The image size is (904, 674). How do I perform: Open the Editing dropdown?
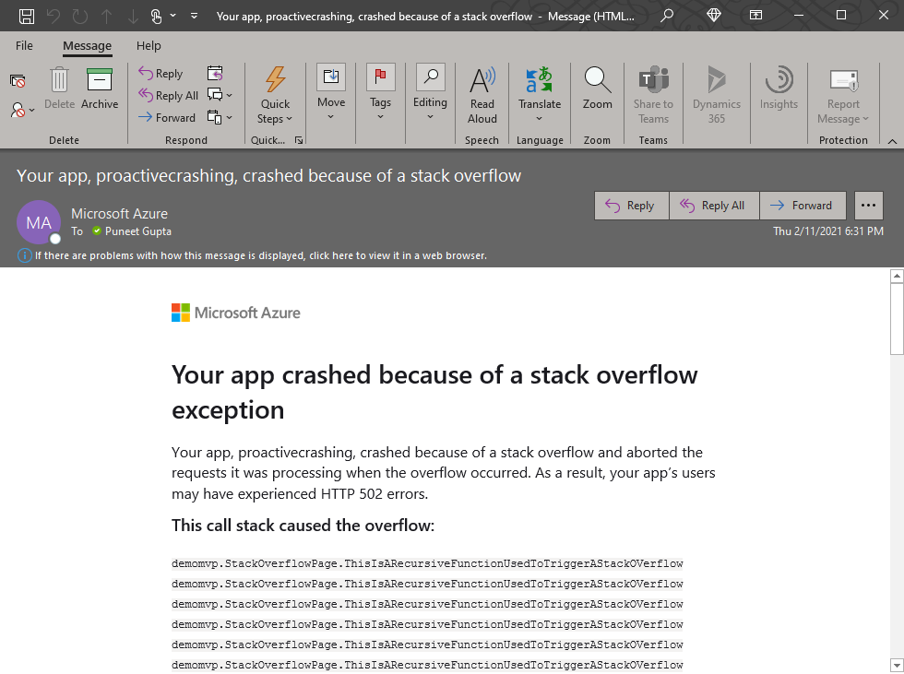(430, 91)
